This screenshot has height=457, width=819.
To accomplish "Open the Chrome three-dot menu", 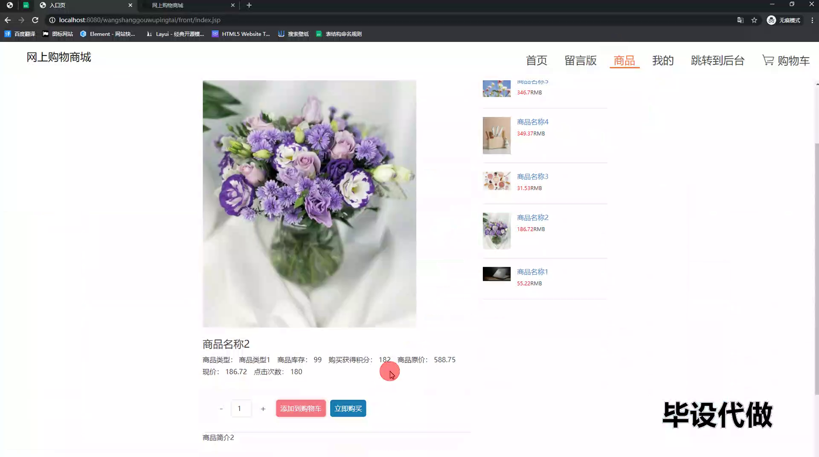I will point(812,20).
